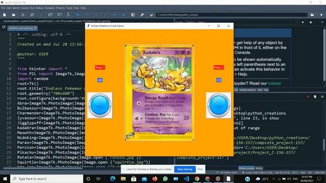Click the weather 25°C tray widget
The height and width of the screenshot is (183, 326).
(262, 178)
